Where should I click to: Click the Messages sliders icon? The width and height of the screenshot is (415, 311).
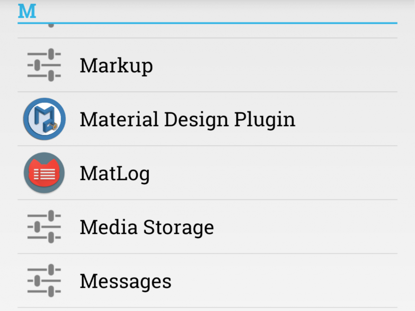pos(44,281)
